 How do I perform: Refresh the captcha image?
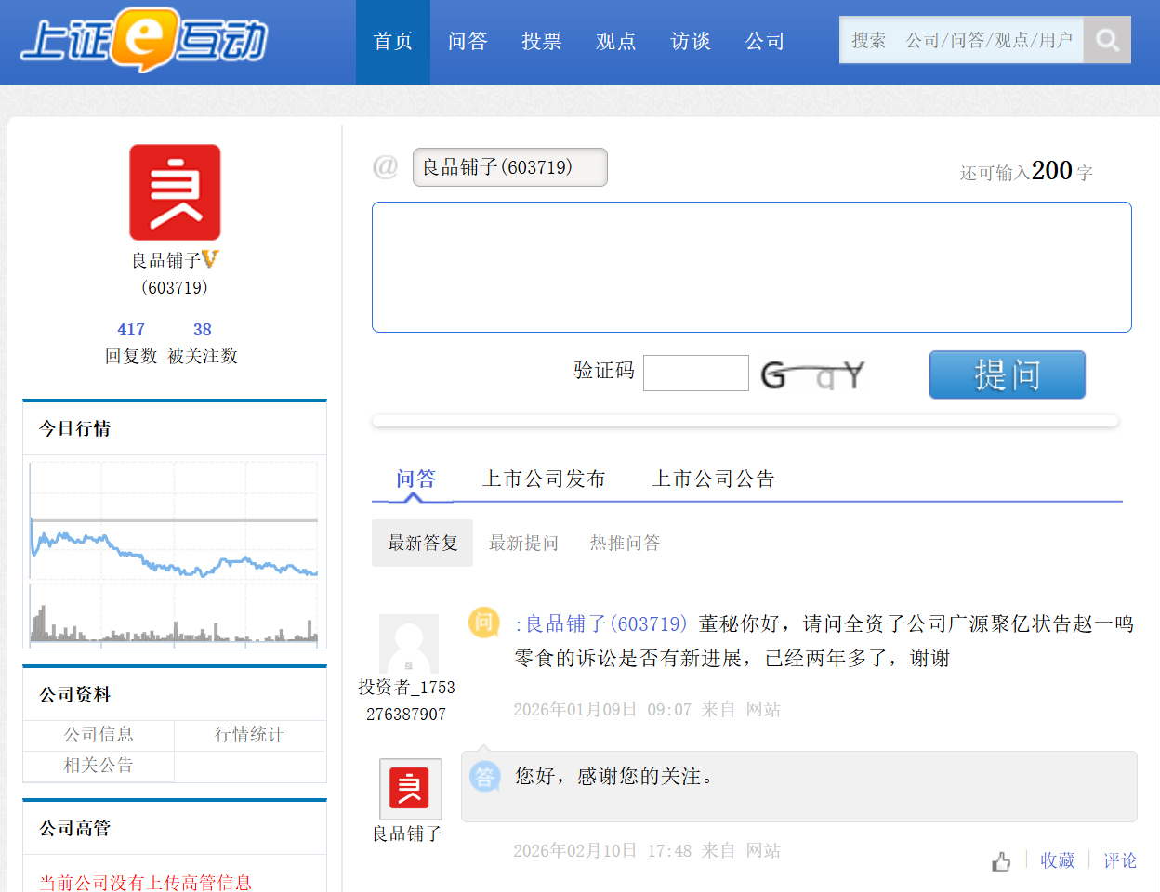click(813, 374)
